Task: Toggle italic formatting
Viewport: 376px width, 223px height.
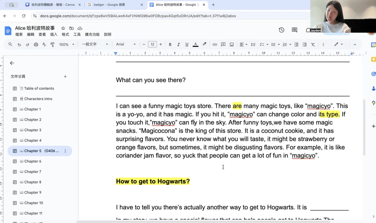Action: [179, 44]
